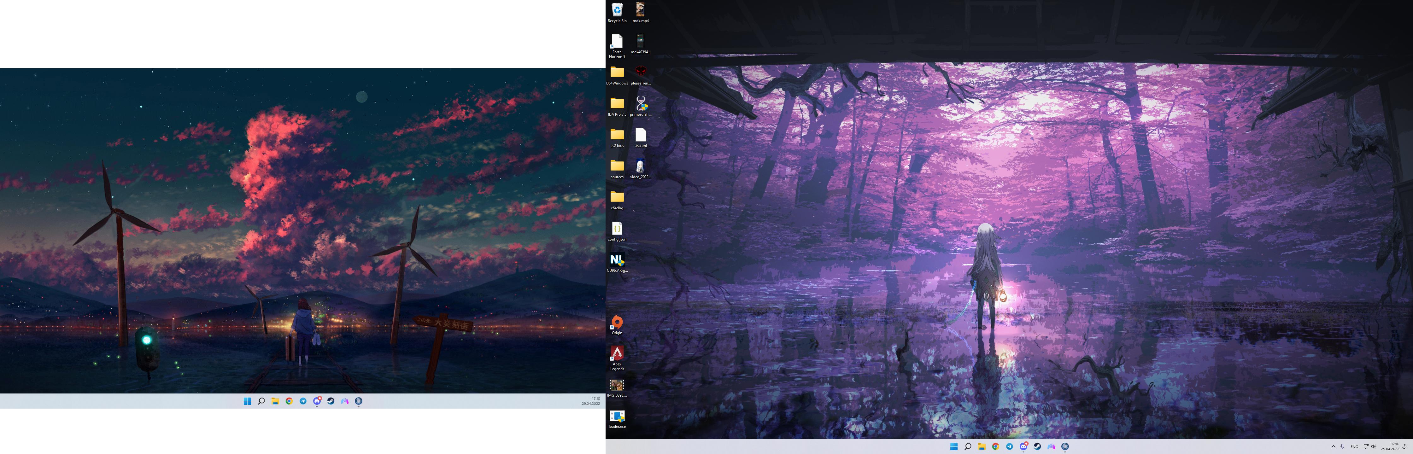This screenshot has height=454, width=1413.
Task: Open the focus assist moon icon
Action: pyautogui.click(x=1404, y=446)
